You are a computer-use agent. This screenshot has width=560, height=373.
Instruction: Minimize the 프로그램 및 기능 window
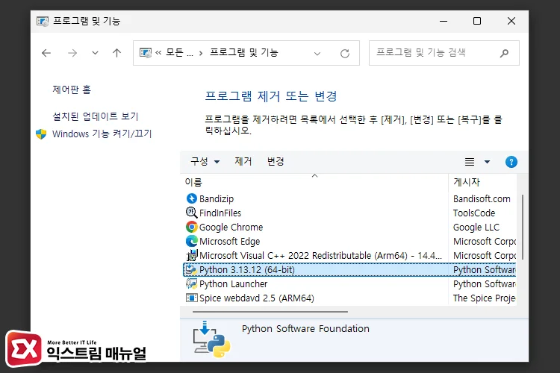(x=444, y=21)
